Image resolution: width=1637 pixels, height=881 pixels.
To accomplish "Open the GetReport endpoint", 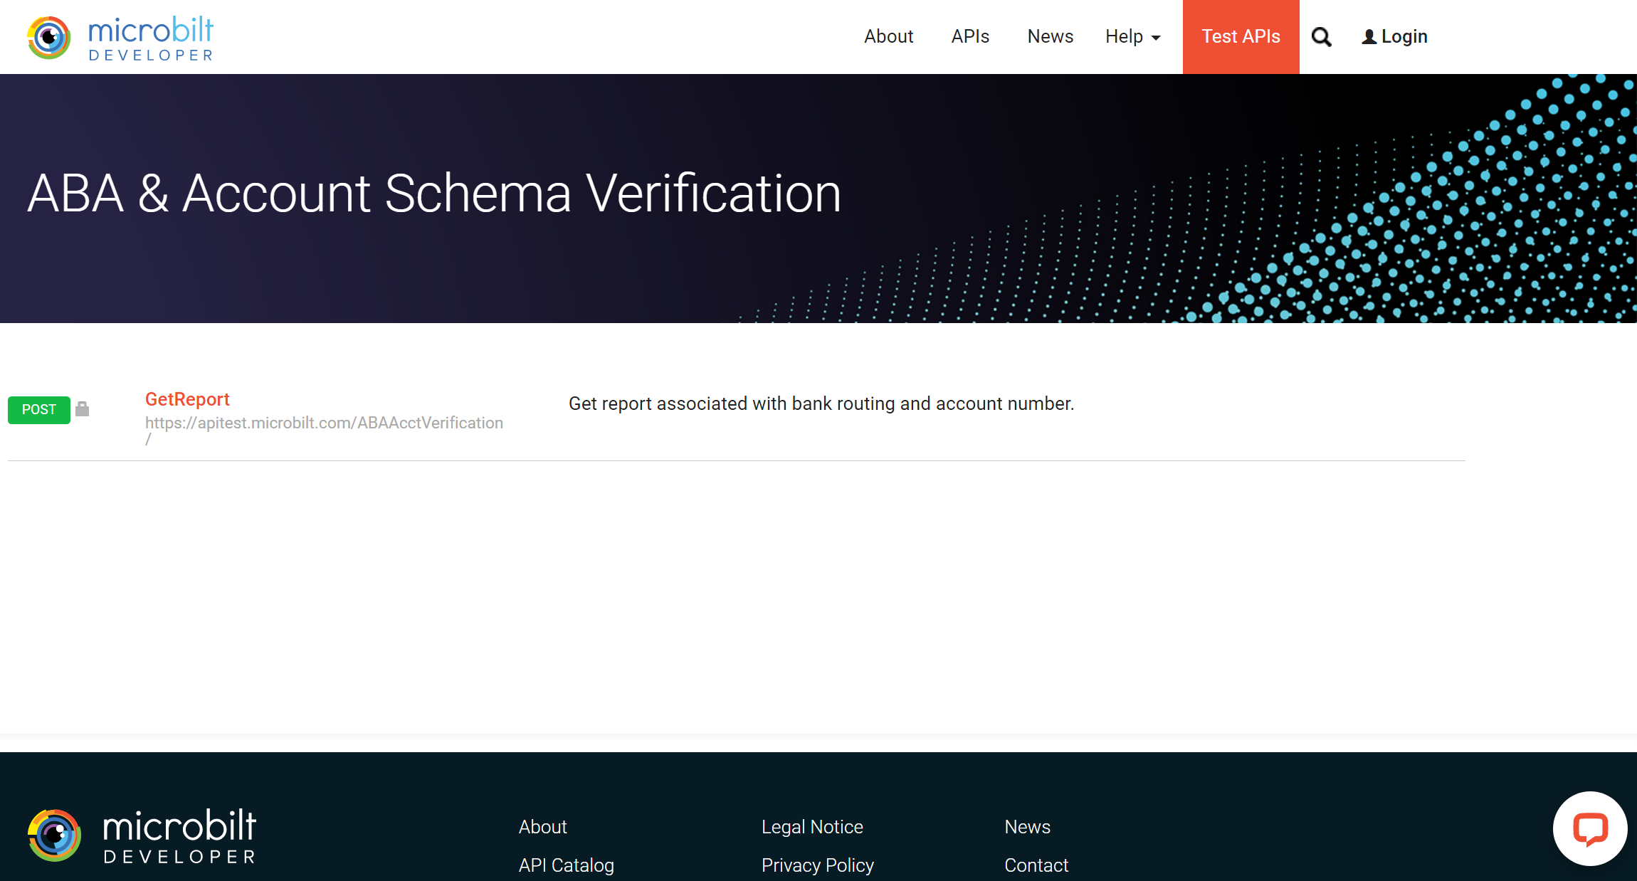I will click(186, 399).
